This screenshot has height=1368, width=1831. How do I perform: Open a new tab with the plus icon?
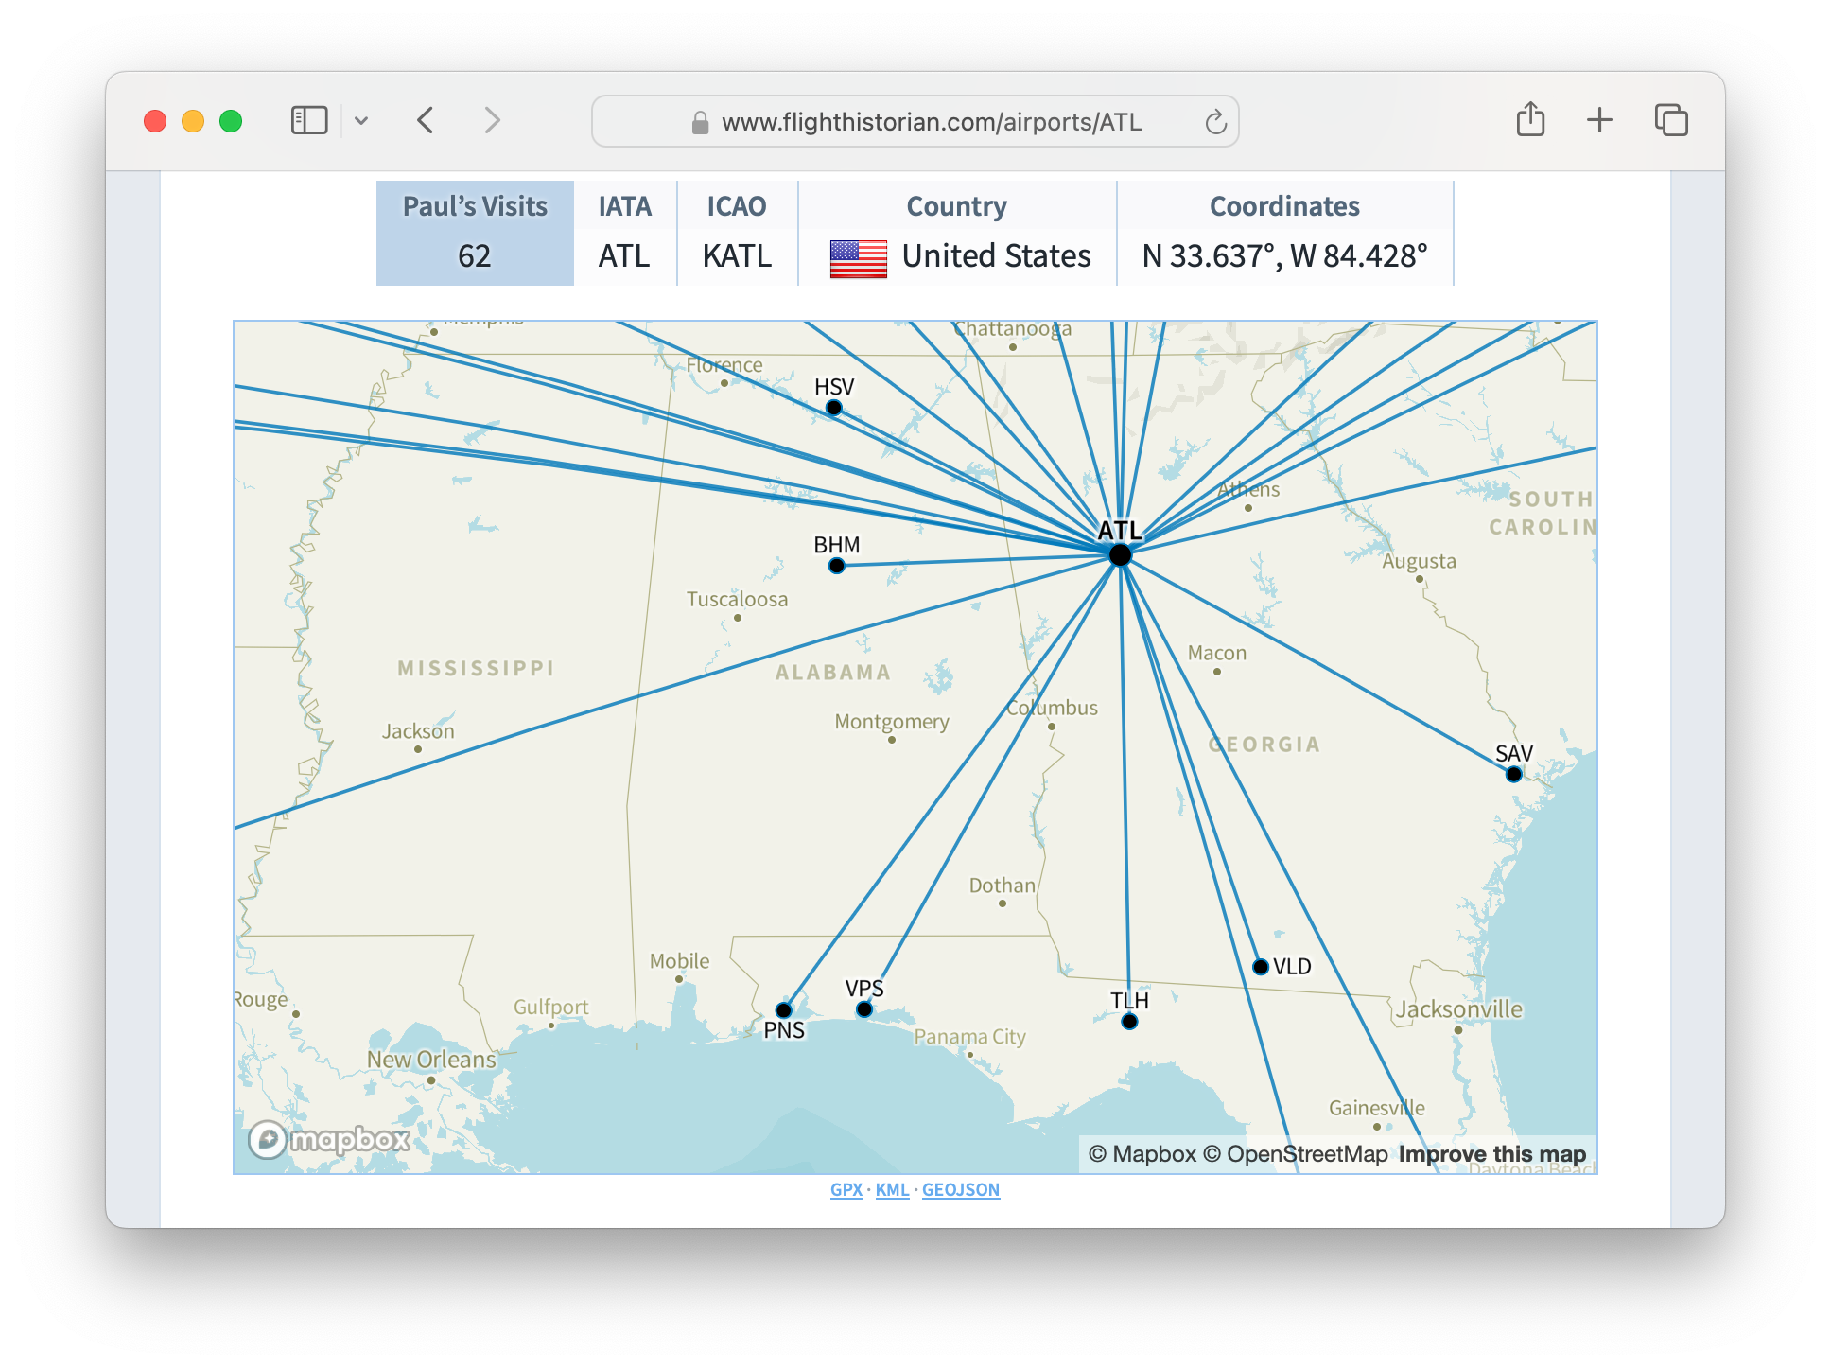click(1600, 120)
